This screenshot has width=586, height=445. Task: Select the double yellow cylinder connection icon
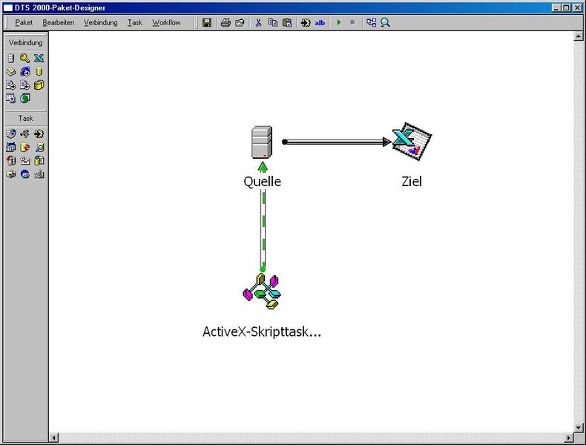pyautogui.click(x=39, y=85)
